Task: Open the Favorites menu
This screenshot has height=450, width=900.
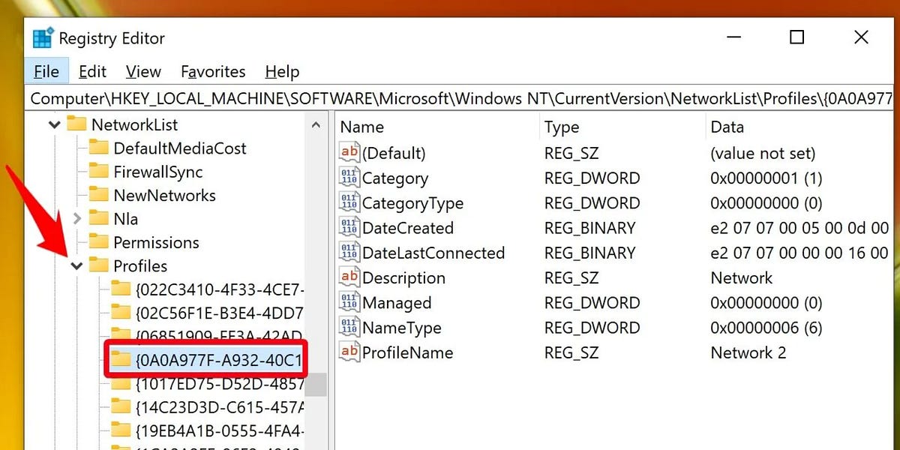Action: click(213, 72)
